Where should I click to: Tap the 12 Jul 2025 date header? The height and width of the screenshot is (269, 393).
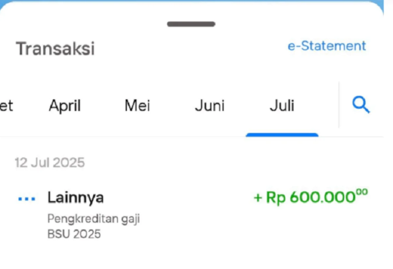pos(49,162)
